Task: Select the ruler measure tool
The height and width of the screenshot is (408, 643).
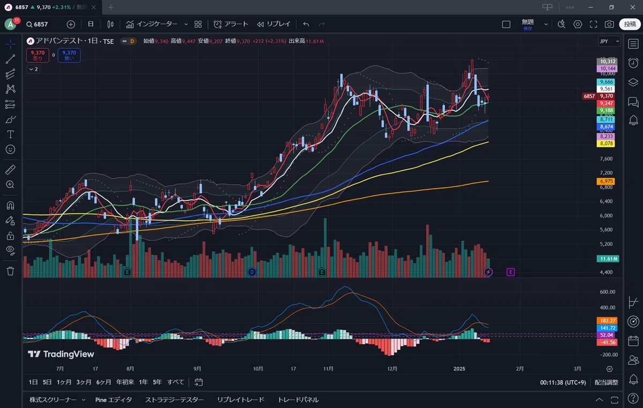Action: 10,170
